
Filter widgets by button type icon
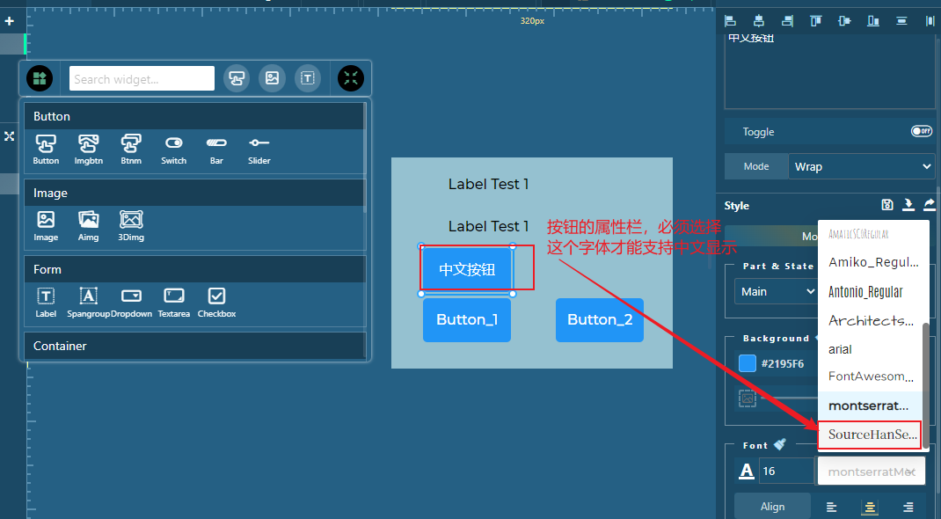point(237,78)
